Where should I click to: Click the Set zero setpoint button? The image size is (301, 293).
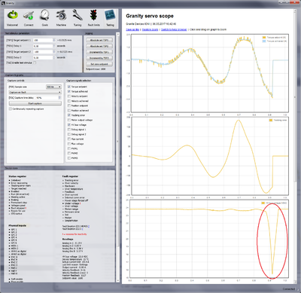coord(99,64)
